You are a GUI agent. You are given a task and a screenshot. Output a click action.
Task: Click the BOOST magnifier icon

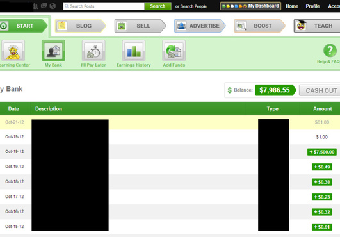point(241,26)
